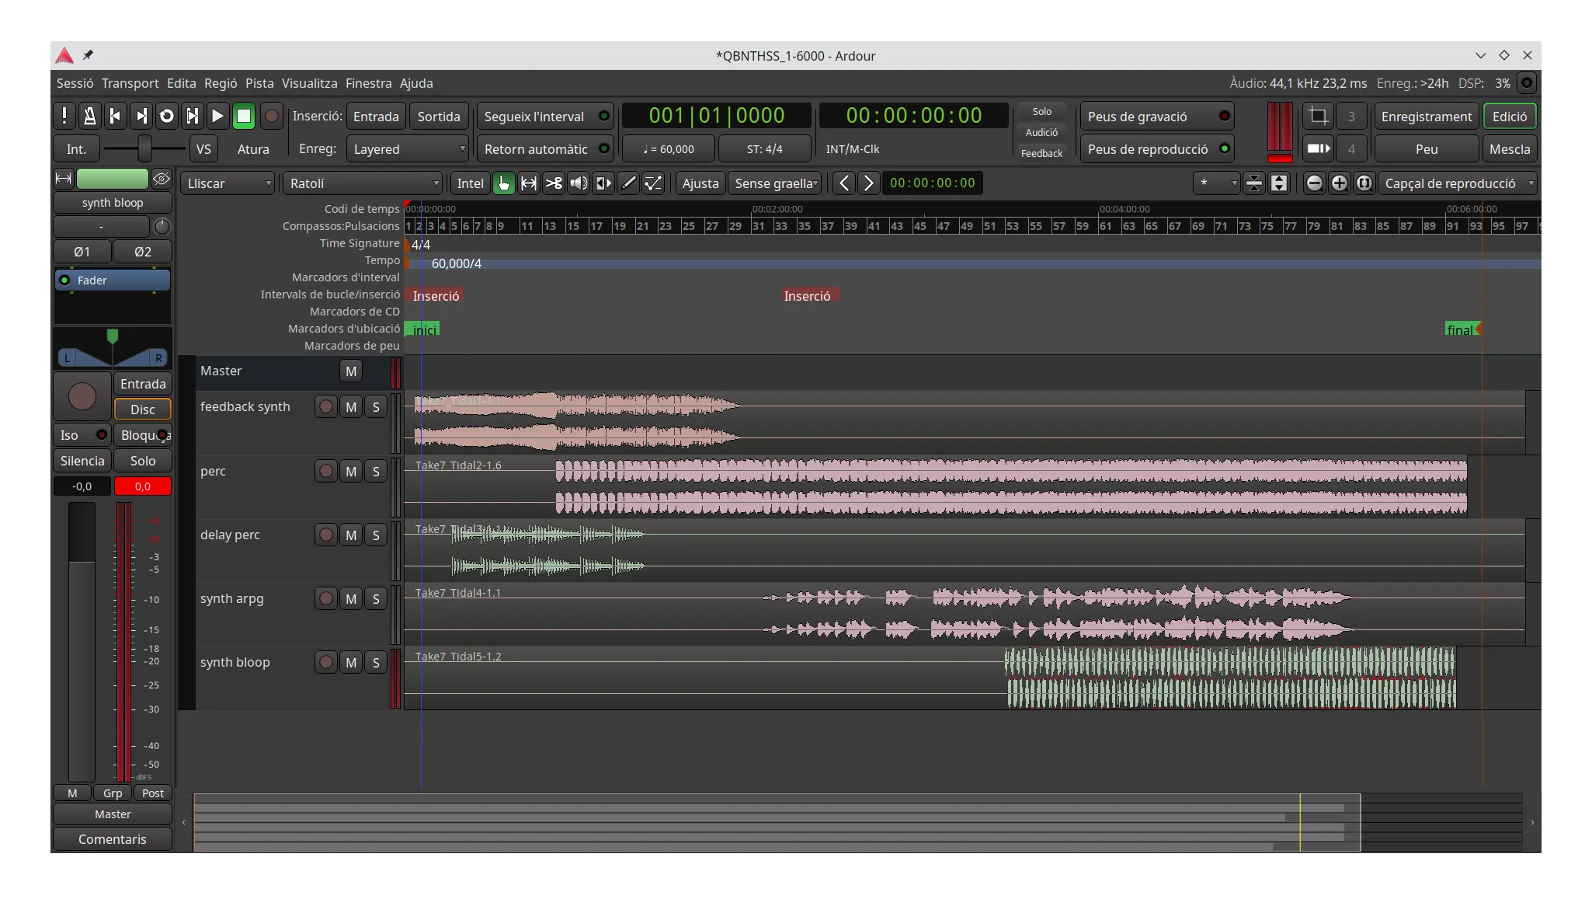
Task: Hide the mixer strip with the eye icon
Action: 162,179
